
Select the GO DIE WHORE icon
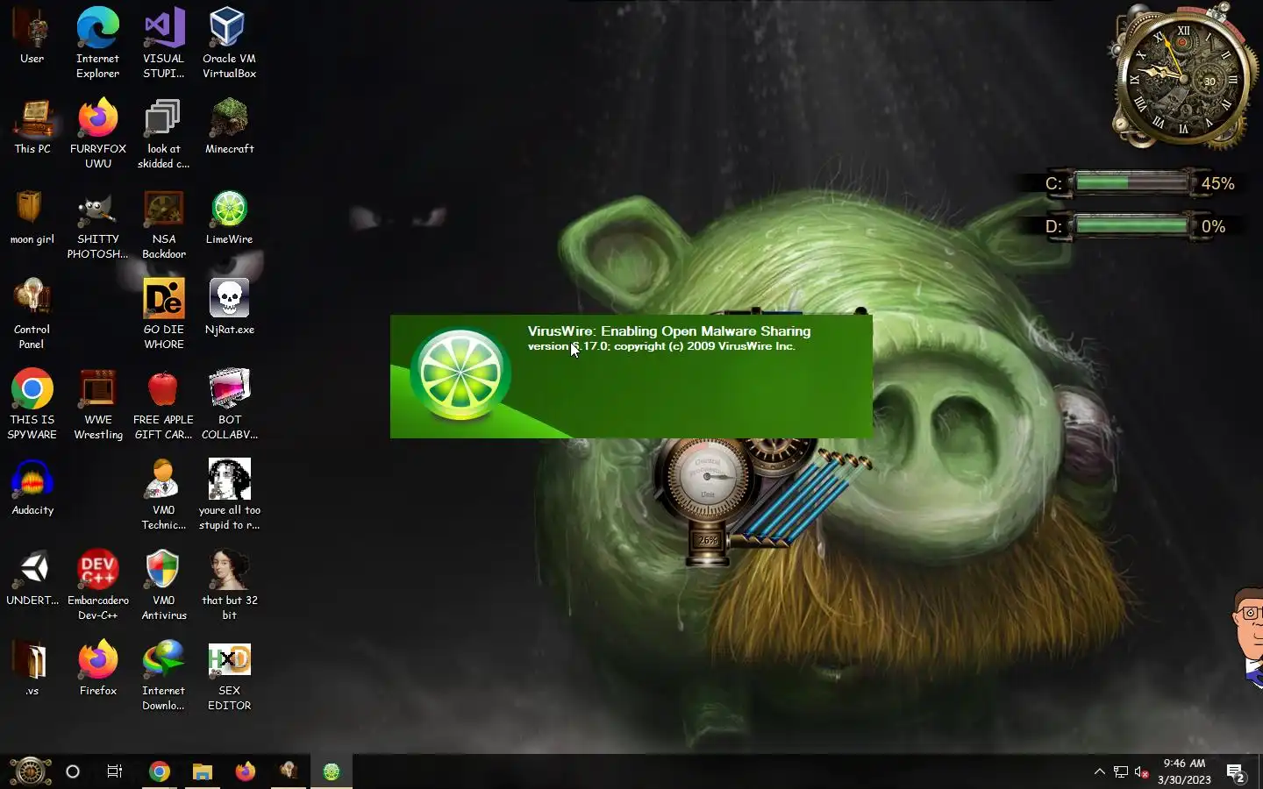(164, 314)
